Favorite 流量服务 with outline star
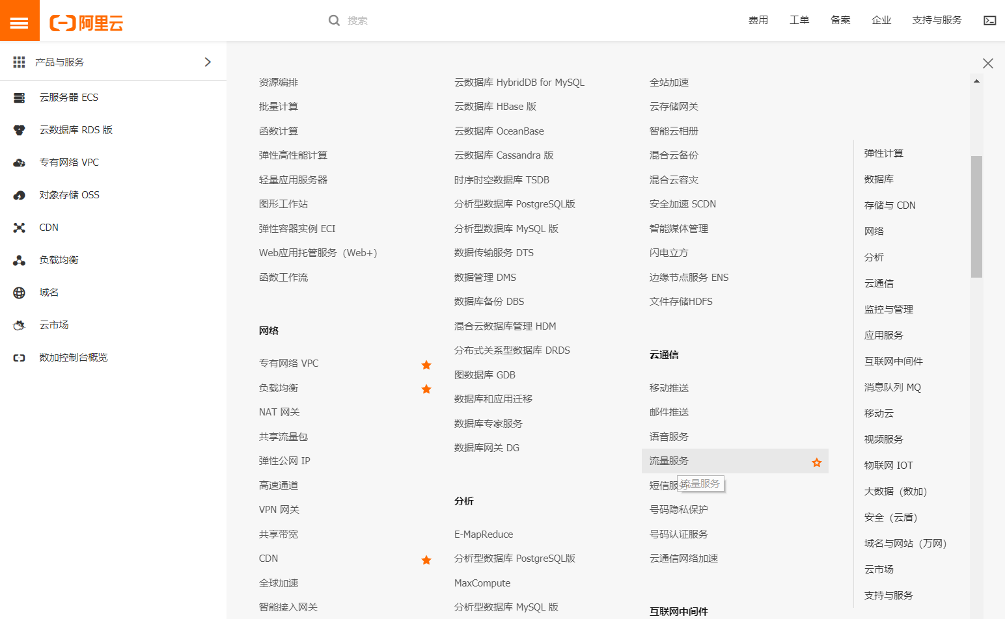The width and height of the screenshot is (1005, 619). pos(817,462)
